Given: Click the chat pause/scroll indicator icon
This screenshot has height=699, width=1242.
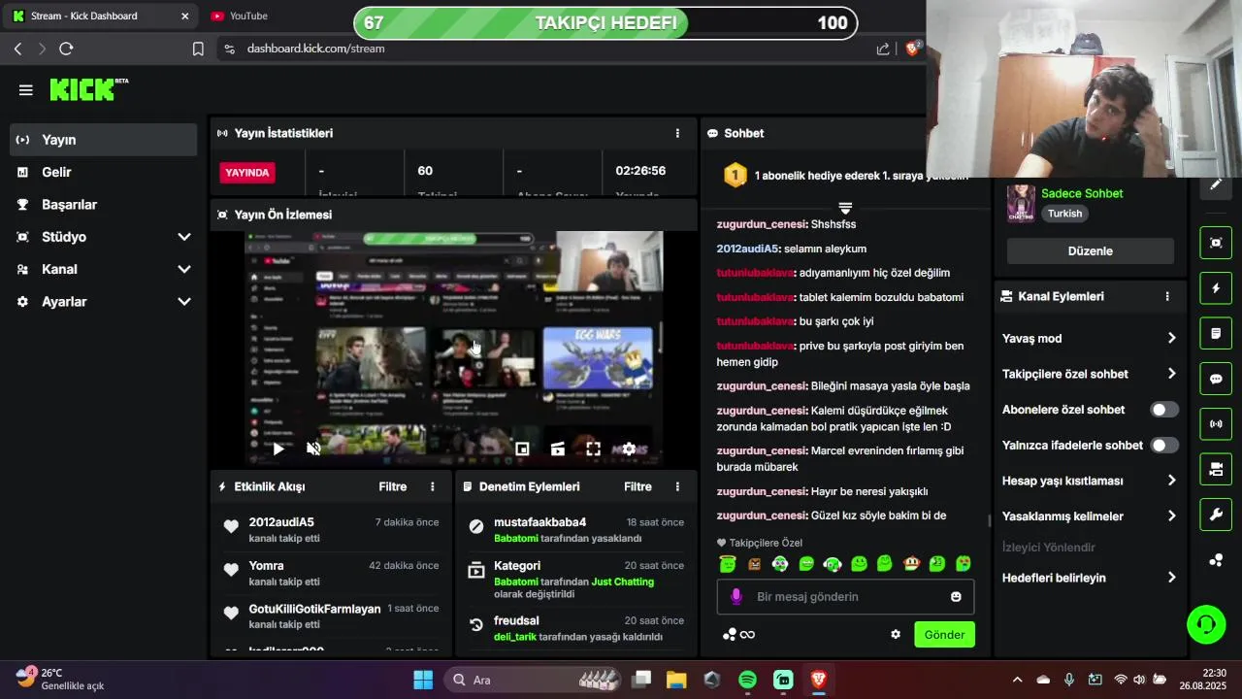Looking at the screenshot, I should pyautogui.click(x=845, y=208).
